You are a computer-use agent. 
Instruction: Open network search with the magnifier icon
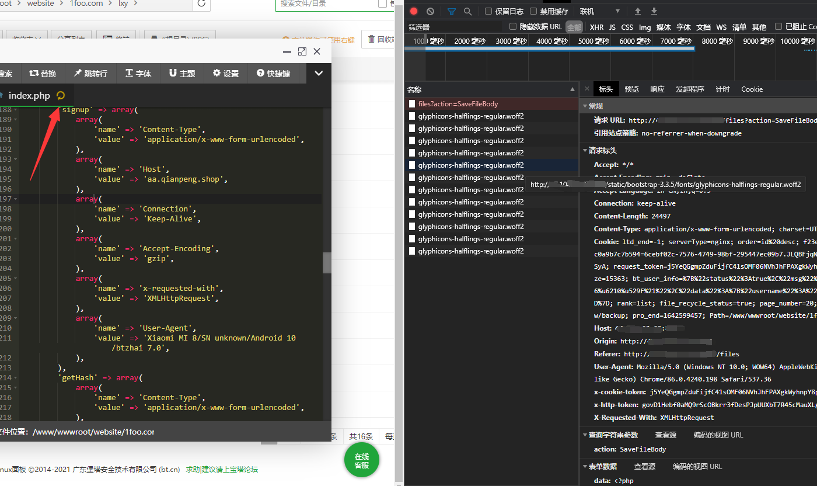(x=467, y=11)
